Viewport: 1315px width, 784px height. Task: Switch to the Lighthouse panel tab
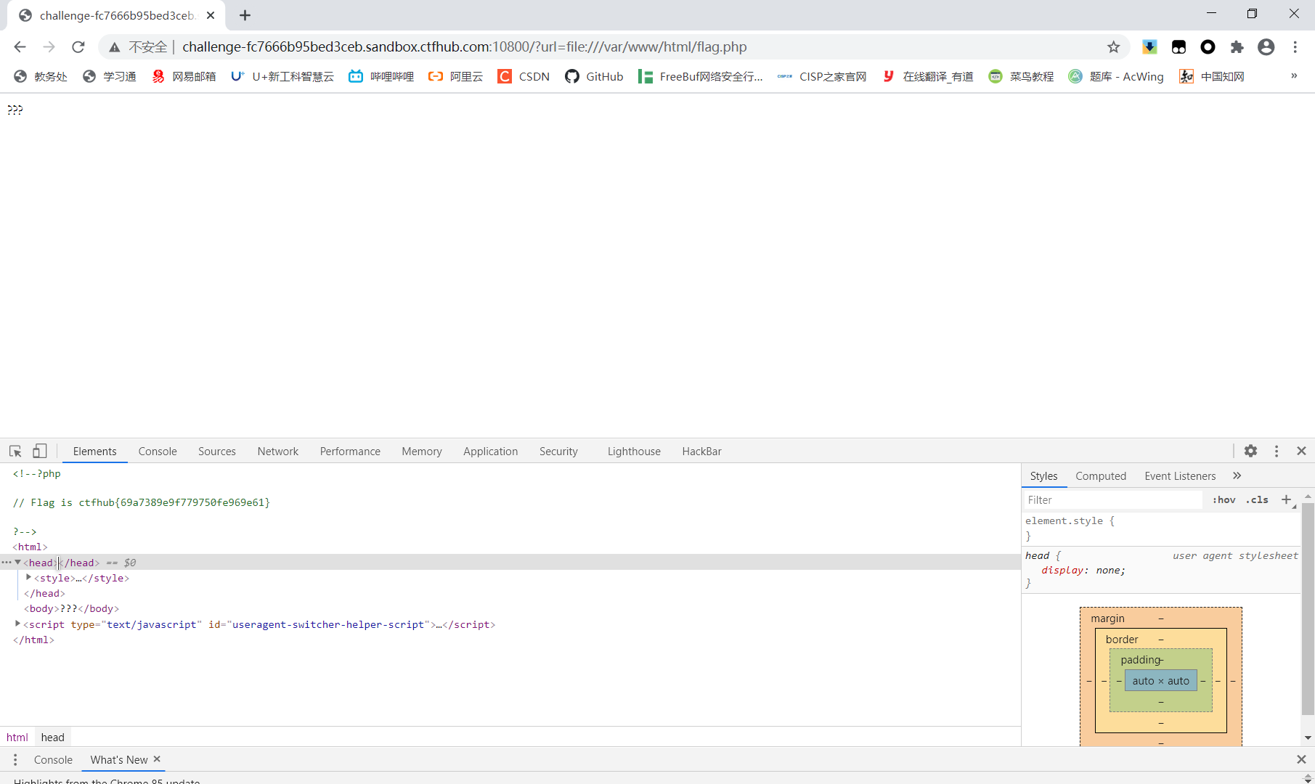click(x=634, y=451)
